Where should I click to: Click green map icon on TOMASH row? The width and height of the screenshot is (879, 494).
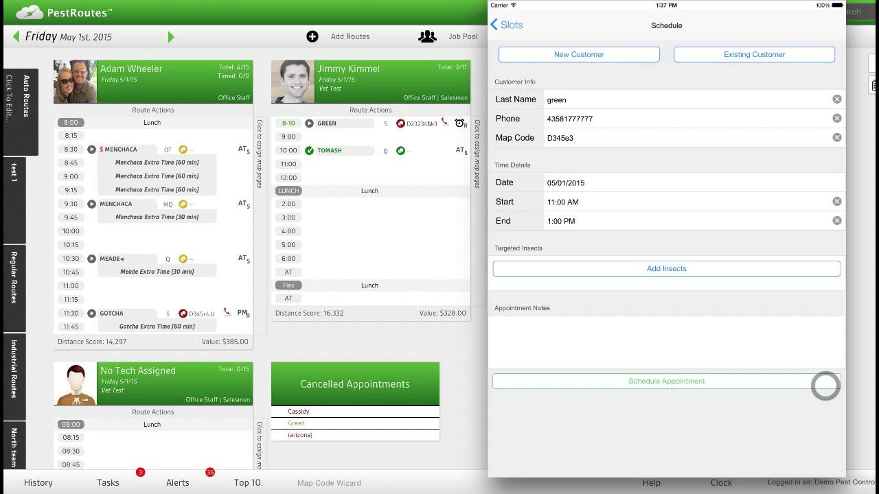coord(400,150)
